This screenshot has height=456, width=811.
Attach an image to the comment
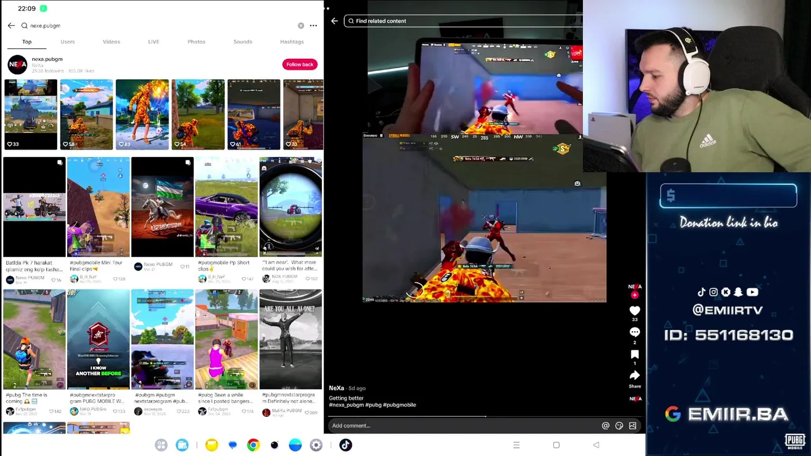(x=632, y=426)
